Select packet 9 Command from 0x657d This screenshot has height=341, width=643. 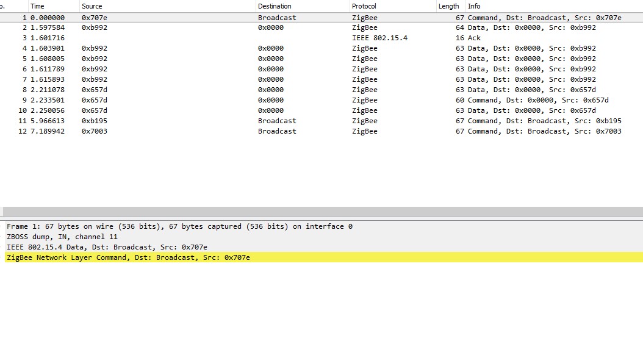(321, 100)
